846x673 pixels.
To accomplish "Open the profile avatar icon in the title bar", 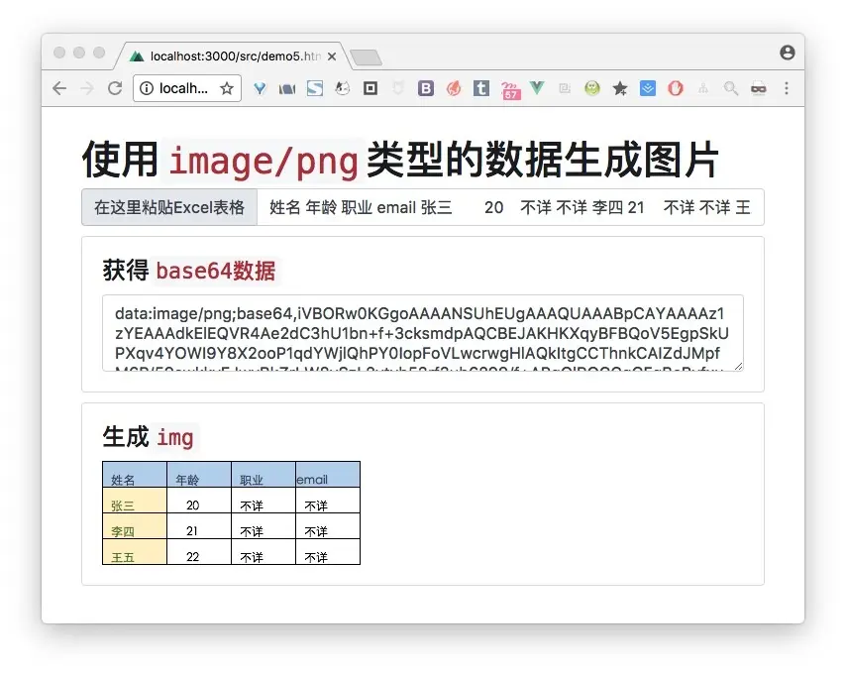I will click(x=788, y=53).
